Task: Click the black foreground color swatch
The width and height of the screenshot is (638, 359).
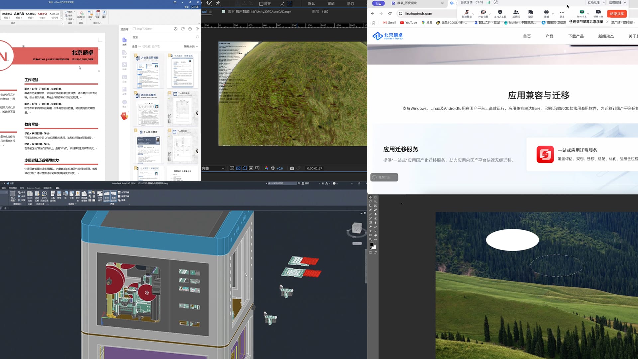Action: (x=372, y=245)
